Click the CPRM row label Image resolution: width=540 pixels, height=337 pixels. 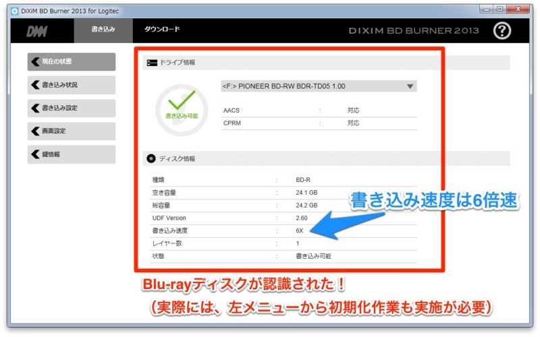tap(232, 123)
